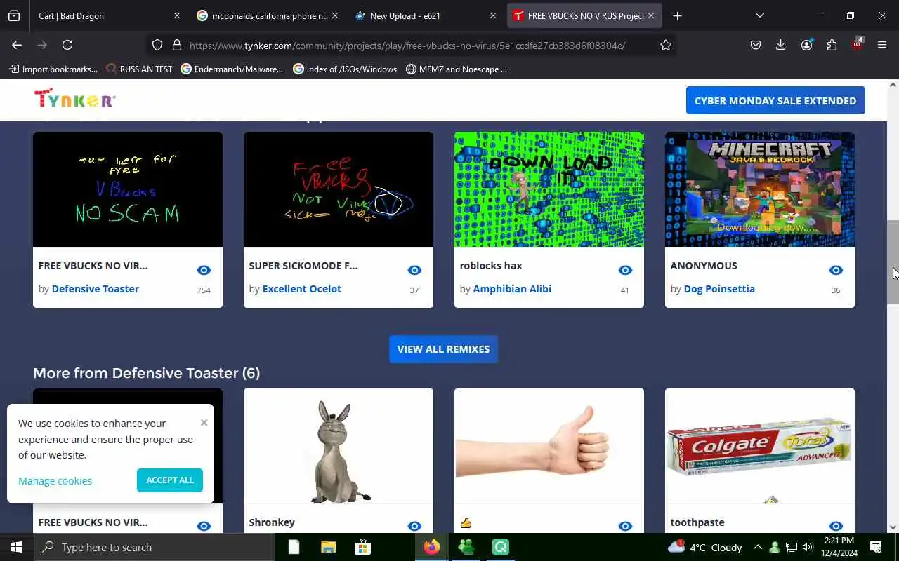Open MEMZ and Noescape bookmark
This screenshot has height=561, width=899.
click(457, 69)
